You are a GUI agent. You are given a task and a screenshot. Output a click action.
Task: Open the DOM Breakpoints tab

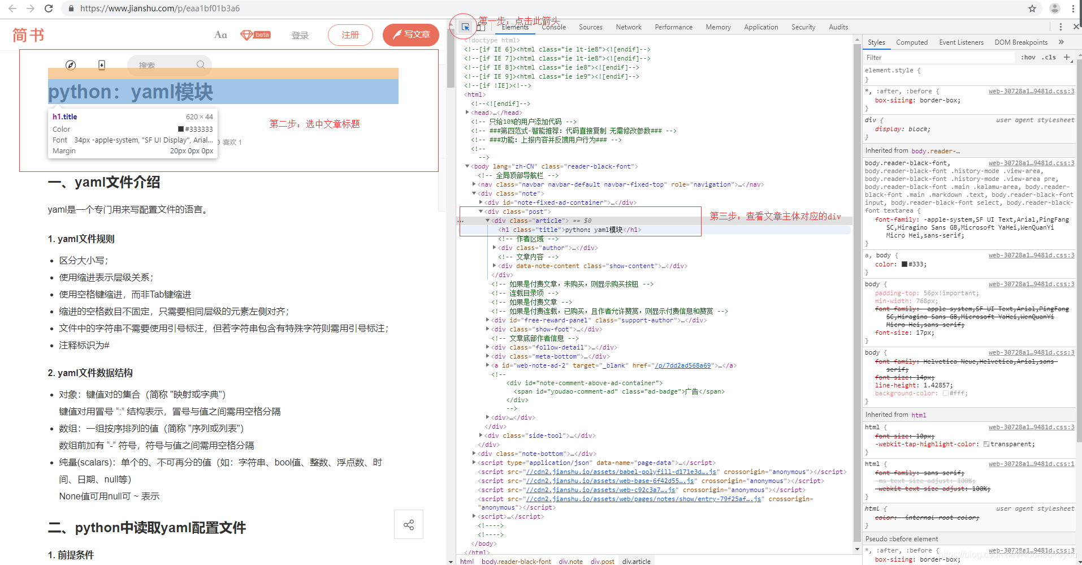pyautogui.click(x=1021, y=42)
